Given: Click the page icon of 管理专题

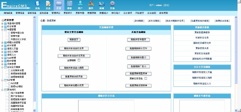Looking at the screenshot, I should pos(9,36).
